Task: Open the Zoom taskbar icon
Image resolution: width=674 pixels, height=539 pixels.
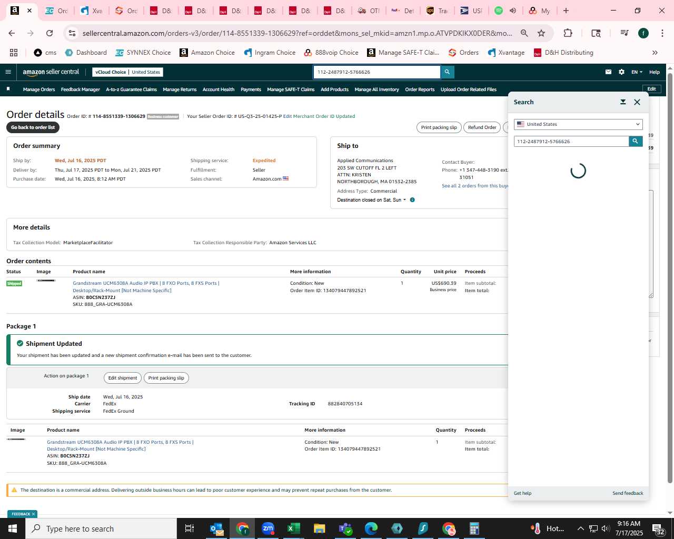Action: [268, 528]
